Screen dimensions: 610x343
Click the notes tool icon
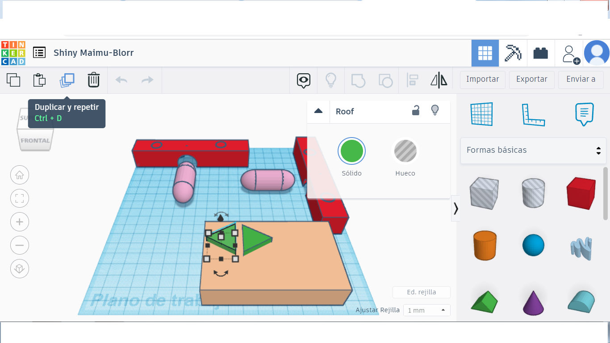585,114
